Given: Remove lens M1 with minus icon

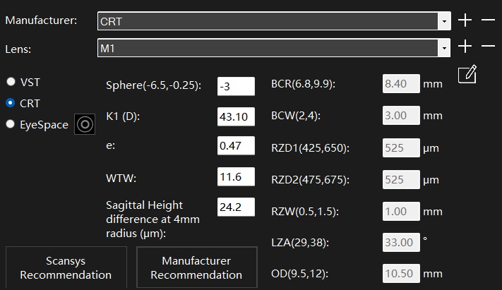Looking at the screenshot, I should 488,47.
